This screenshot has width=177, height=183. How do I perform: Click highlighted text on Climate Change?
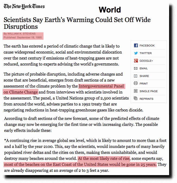(x=21, y=92)
